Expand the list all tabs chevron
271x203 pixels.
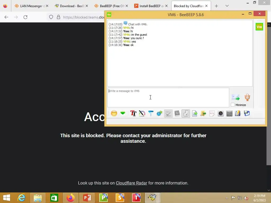point(227,6)
